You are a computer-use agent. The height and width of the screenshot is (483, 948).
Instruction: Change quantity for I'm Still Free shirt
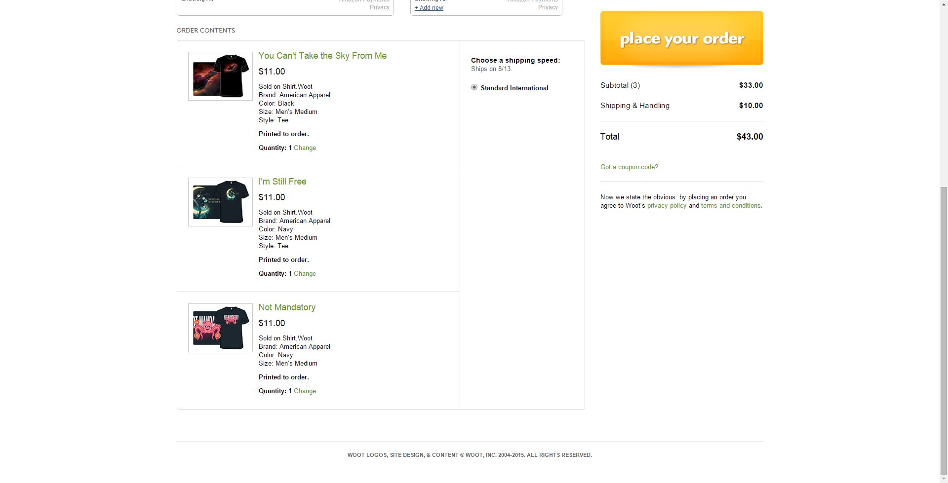305,273
